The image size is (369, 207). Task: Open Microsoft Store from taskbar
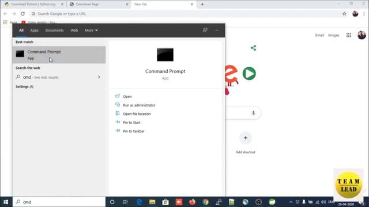click(165, 202)
